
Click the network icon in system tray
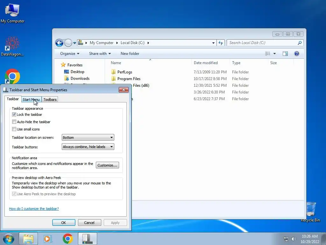286,239
